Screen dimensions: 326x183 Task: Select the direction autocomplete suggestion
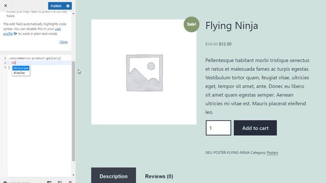pyautogui.click(x=21, y=68)
